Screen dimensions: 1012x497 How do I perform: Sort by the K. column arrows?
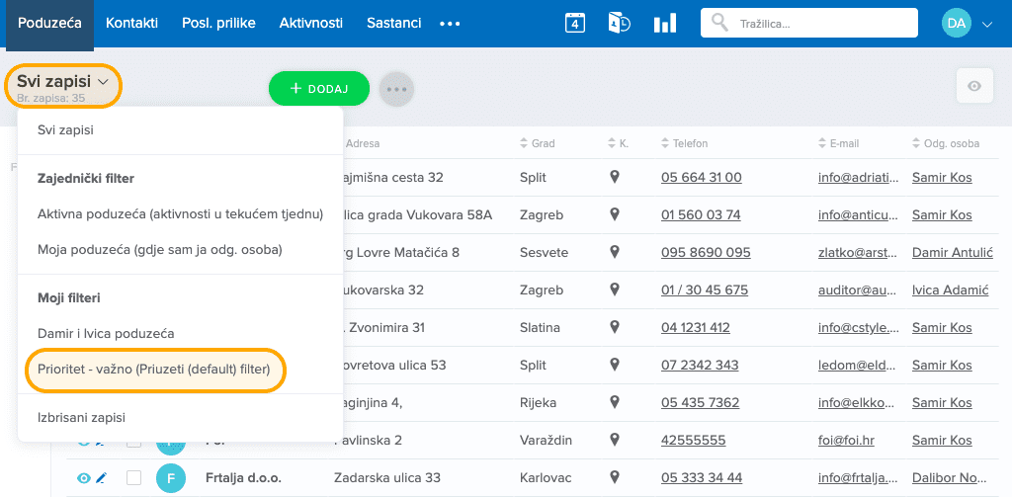pos(612,143)
